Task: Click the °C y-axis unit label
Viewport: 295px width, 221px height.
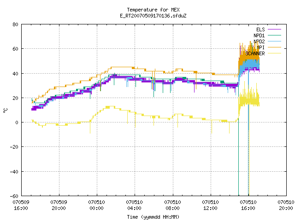Action: pos(6,110)
